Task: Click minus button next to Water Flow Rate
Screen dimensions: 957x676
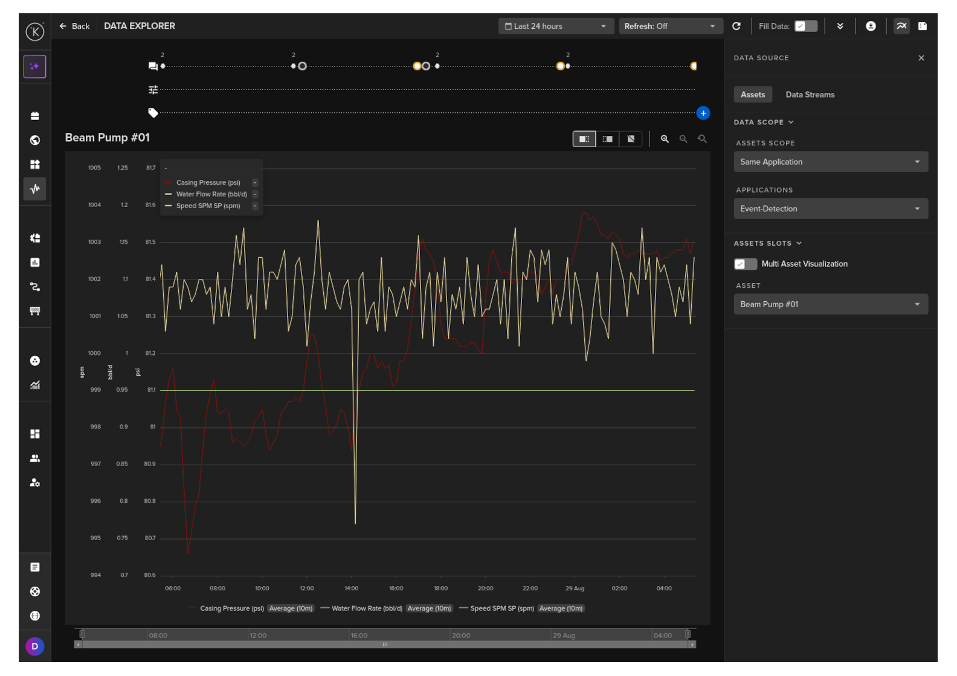Action: coord(255,194)
